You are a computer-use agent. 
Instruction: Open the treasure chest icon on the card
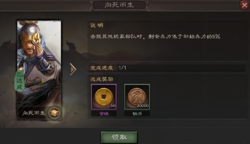pos(54,113)
